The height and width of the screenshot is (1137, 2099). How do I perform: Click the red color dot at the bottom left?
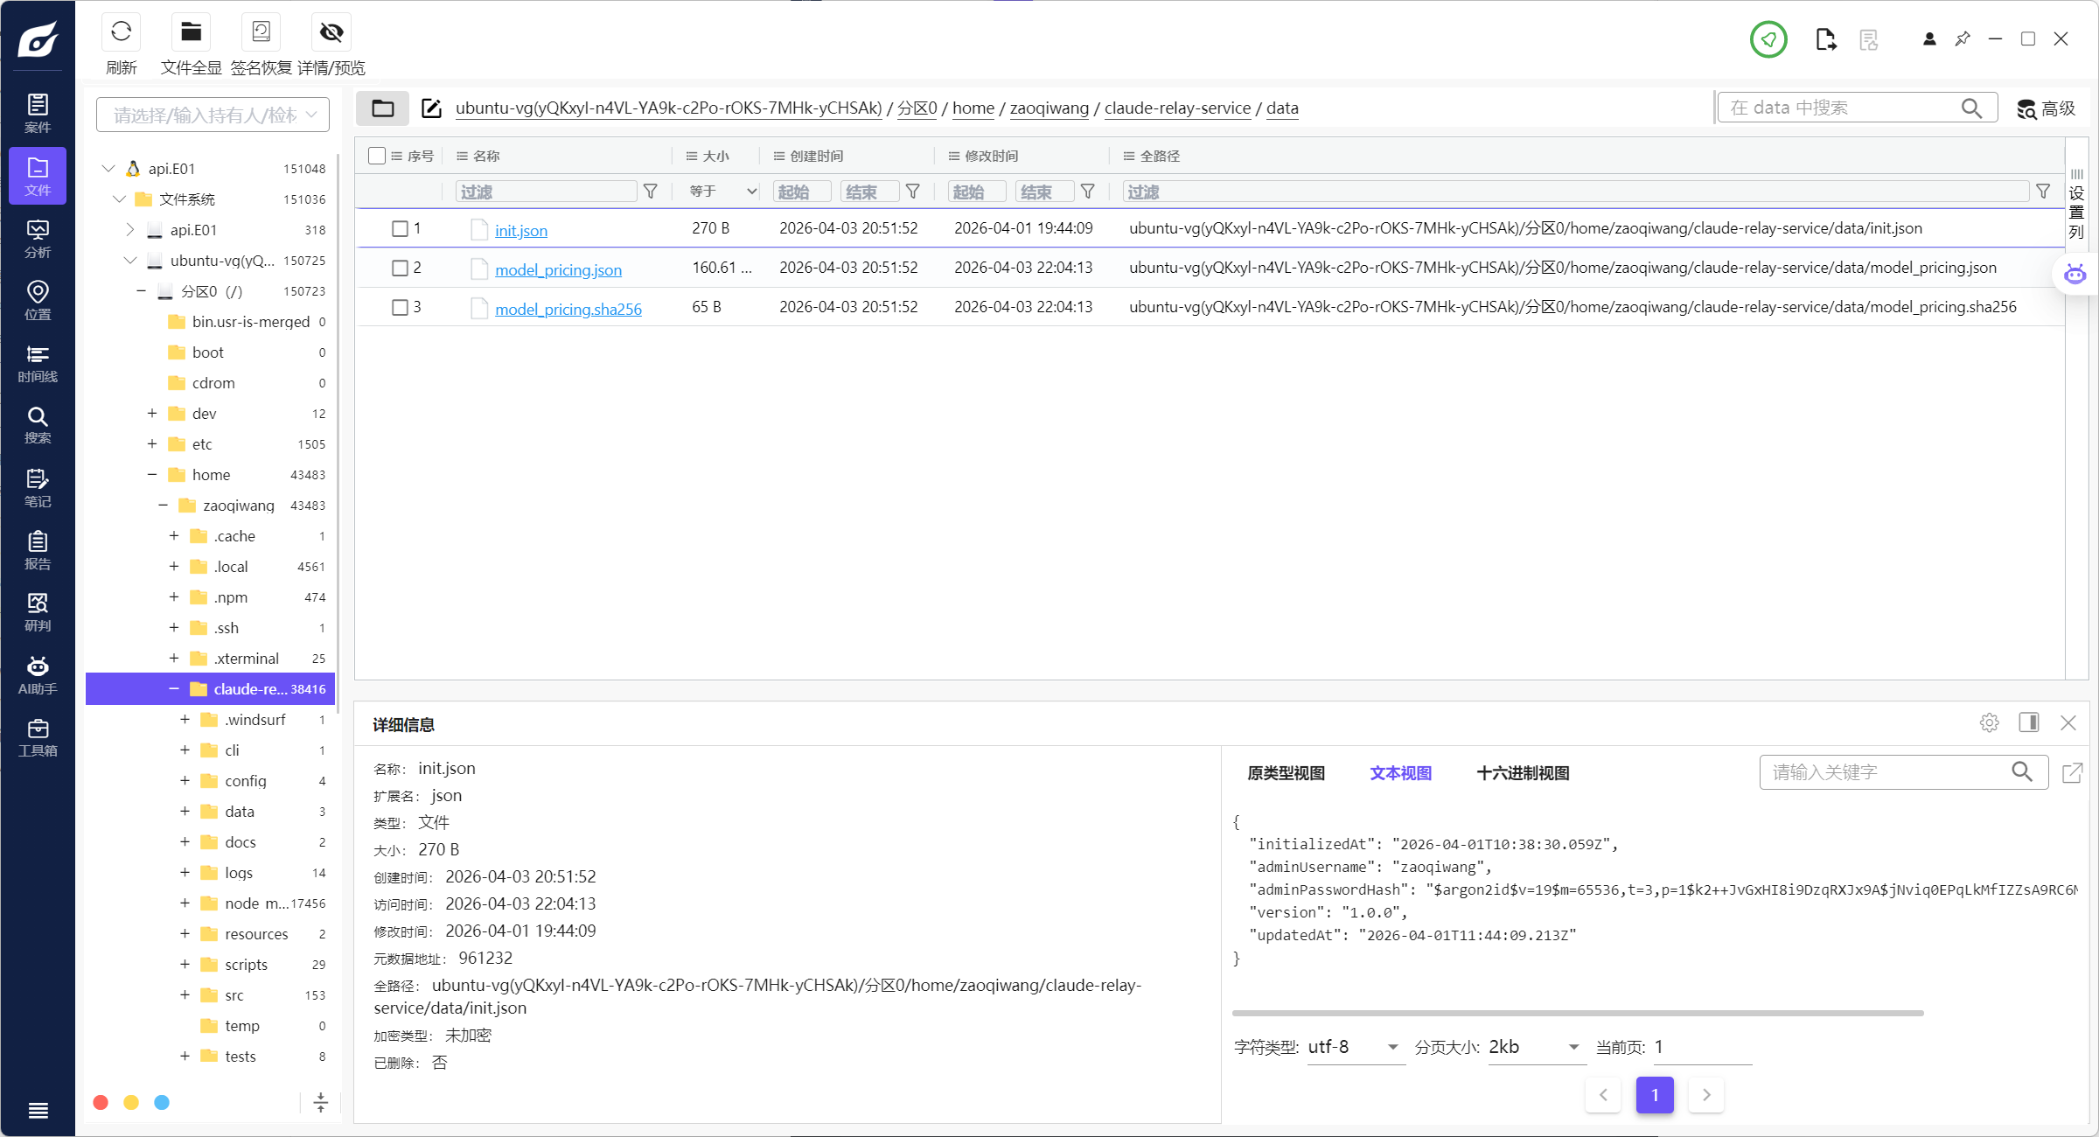coord(101,1102)
